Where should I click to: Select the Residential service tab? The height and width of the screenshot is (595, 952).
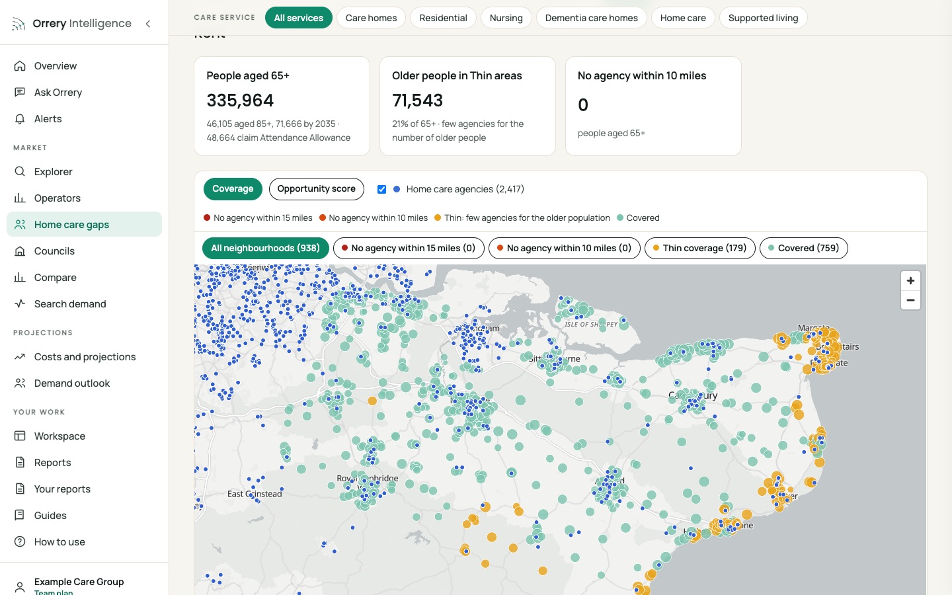[443, 18]
